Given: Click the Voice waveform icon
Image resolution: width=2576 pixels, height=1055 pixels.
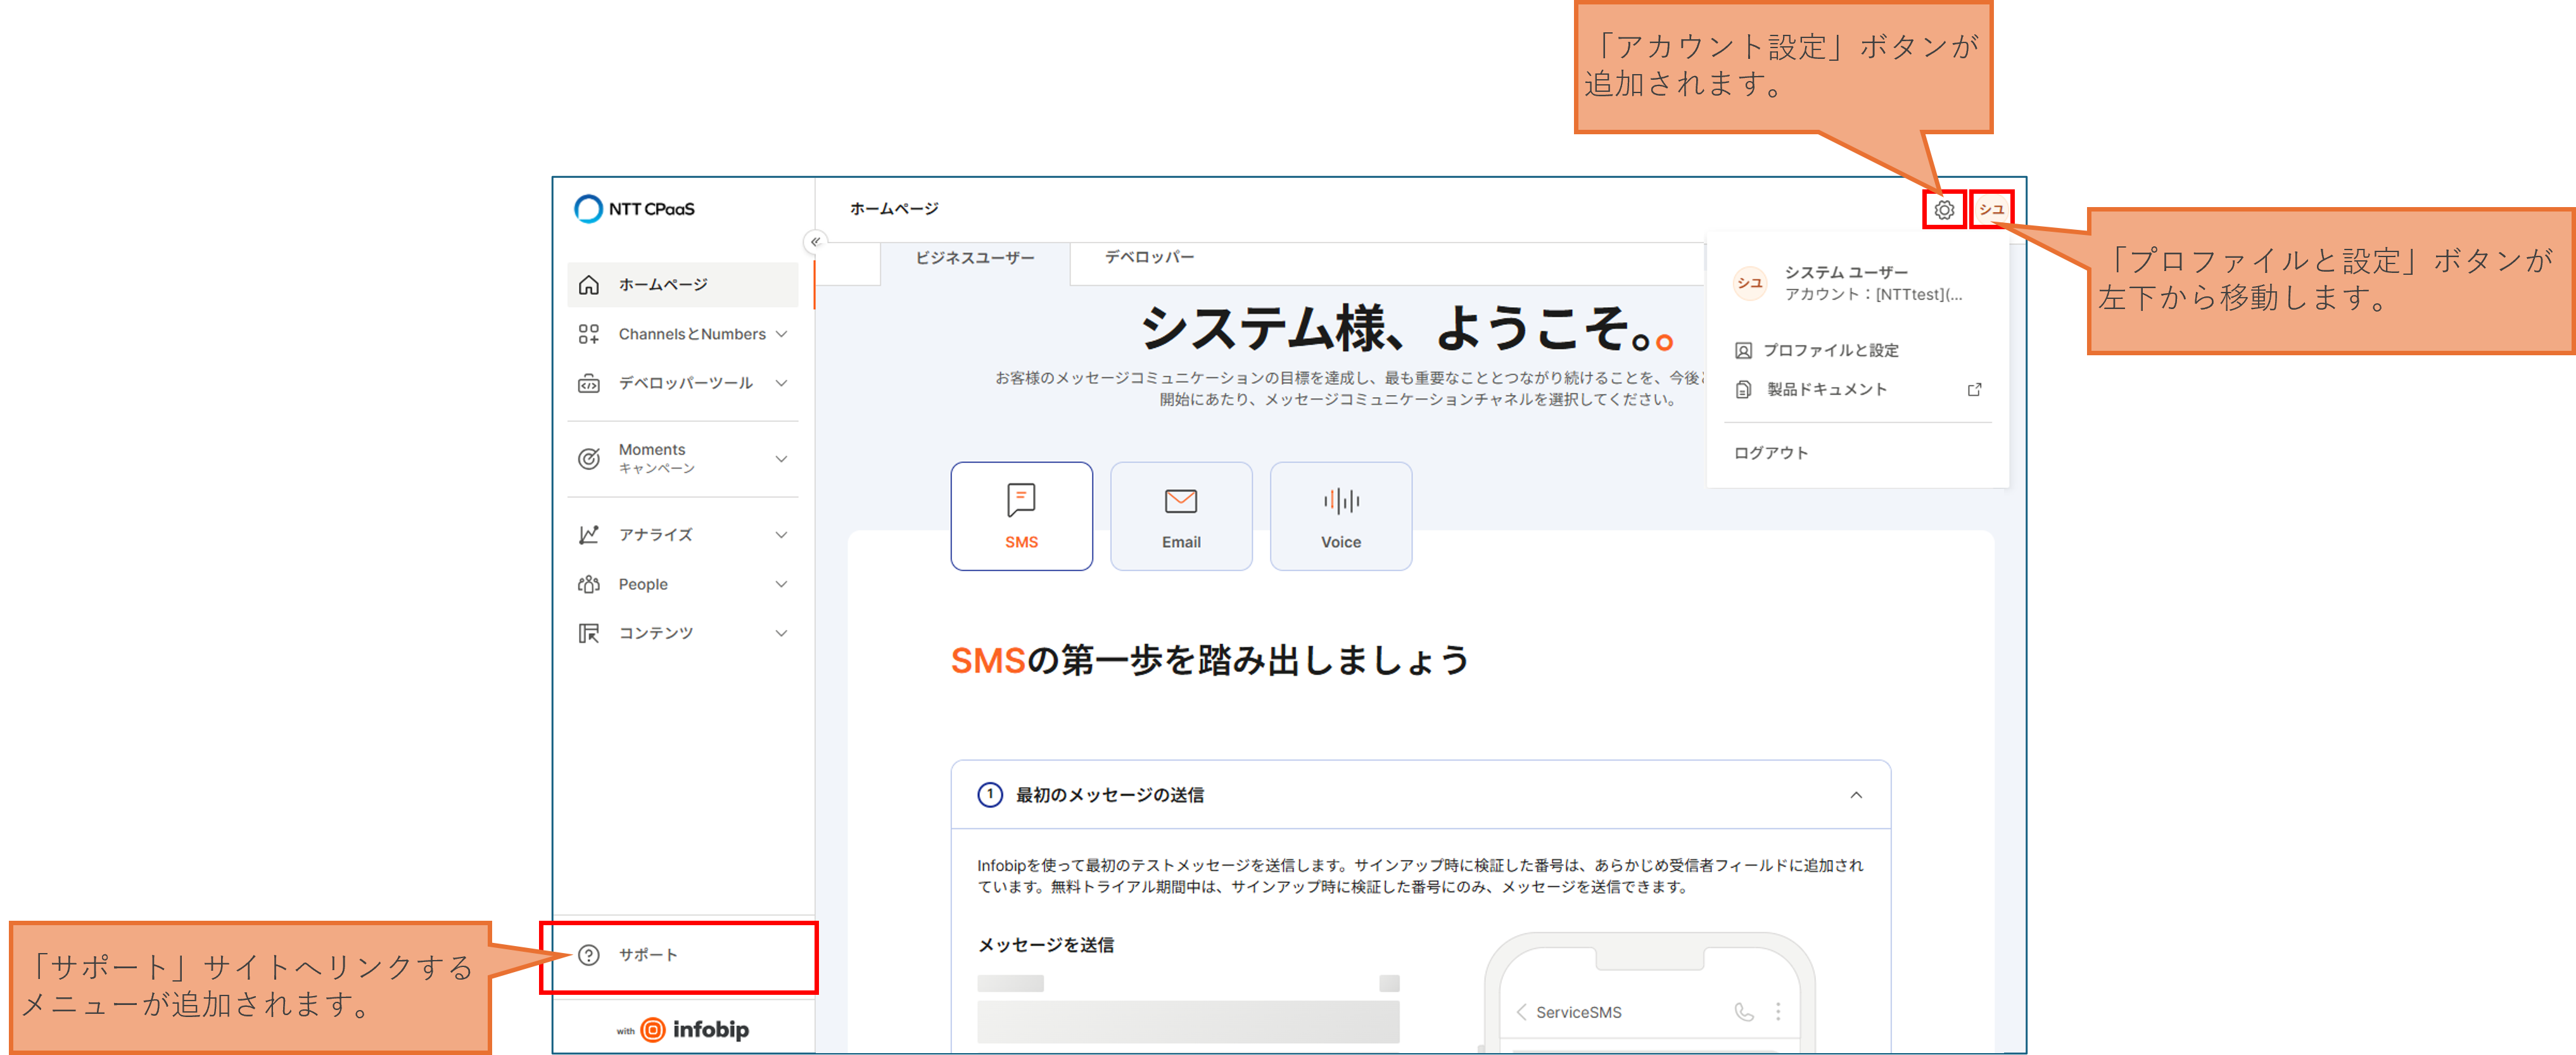Looking at the screenshot, I should (1341, 501).
